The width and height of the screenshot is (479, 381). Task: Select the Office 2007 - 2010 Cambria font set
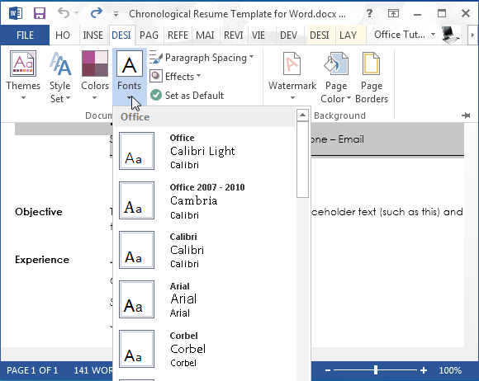tap(204, 200)
